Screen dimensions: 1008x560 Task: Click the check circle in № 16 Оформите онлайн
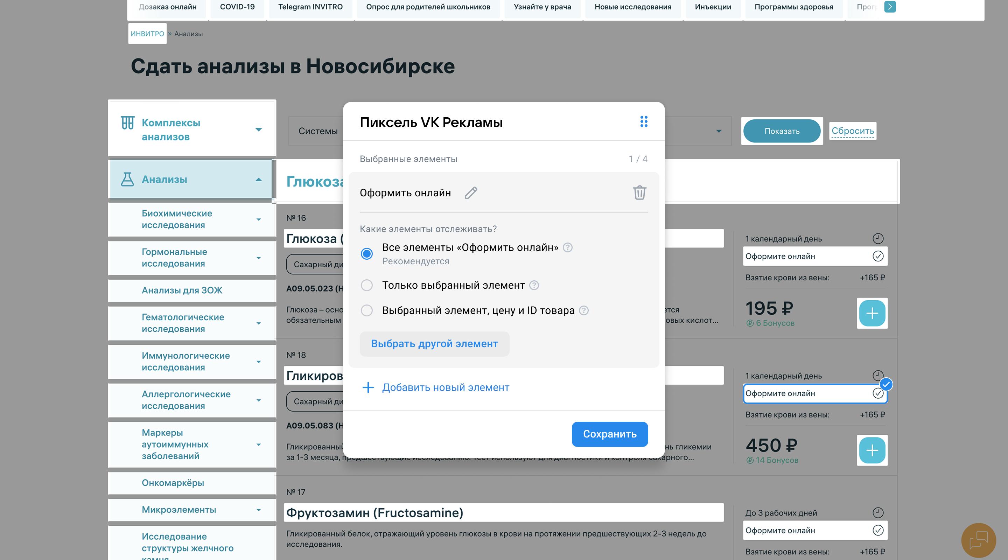[878, 256]
